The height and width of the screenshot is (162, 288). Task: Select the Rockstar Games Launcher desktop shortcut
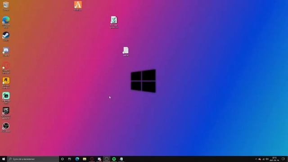point(6,83)
